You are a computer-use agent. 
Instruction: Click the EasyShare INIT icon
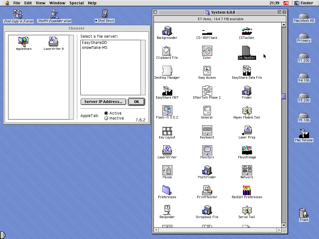pyautogui.click(x=167, y=91)
